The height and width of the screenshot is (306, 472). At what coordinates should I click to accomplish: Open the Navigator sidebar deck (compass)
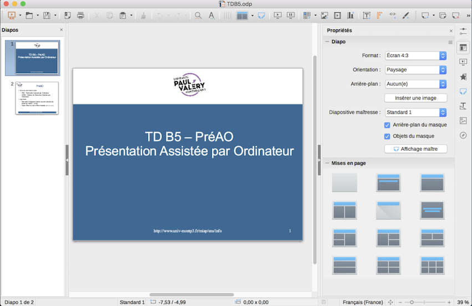tap(463, 135)
